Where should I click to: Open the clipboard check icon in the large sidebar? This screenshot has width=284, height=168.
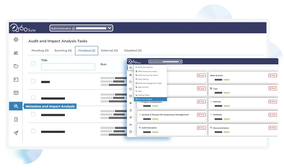[x=16, y=119]
